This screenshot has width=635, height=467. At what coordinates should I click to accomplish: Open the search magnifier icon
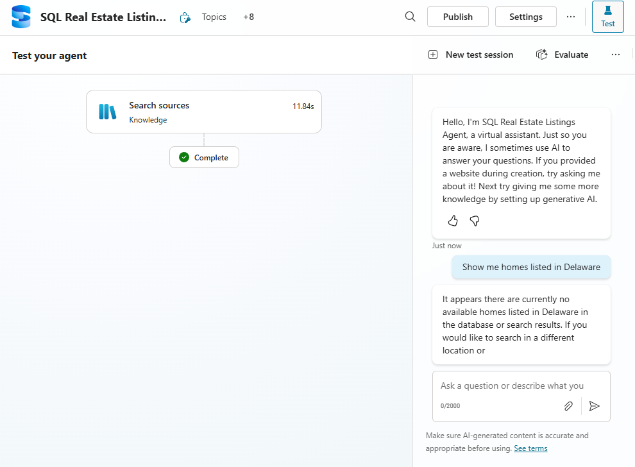(x=411, y=17)
